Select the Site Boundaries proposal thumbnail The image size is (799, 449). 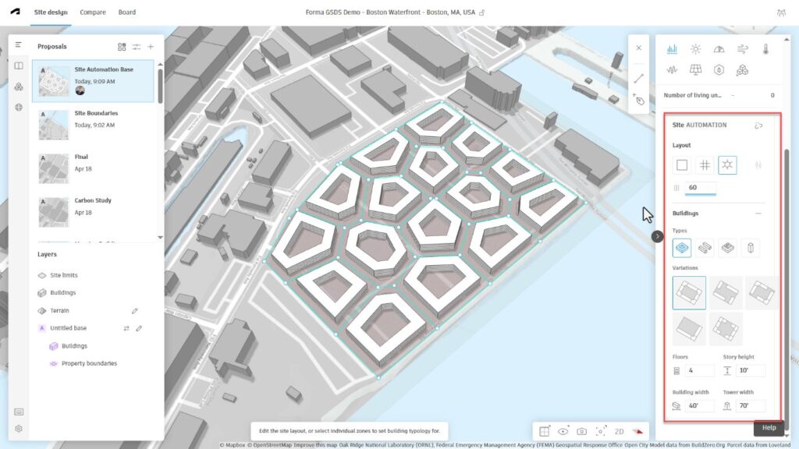54,125
